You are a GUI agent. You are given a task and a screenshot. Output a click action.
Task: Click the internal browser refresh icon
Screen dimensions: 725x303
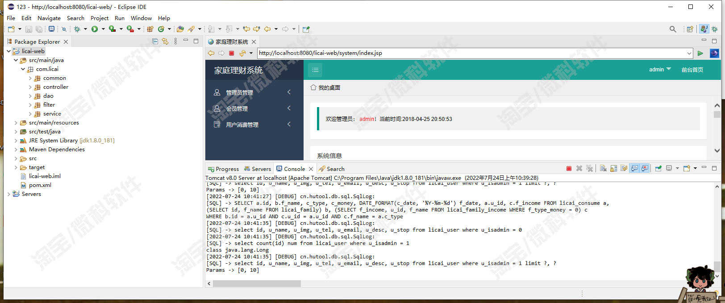tap(242, 53)
